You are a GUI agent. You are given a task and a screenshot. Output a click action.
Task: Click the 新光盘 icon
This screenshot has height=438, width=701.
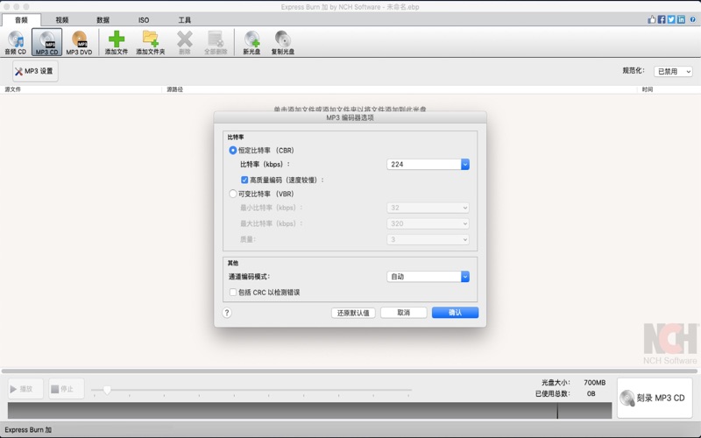251,42
